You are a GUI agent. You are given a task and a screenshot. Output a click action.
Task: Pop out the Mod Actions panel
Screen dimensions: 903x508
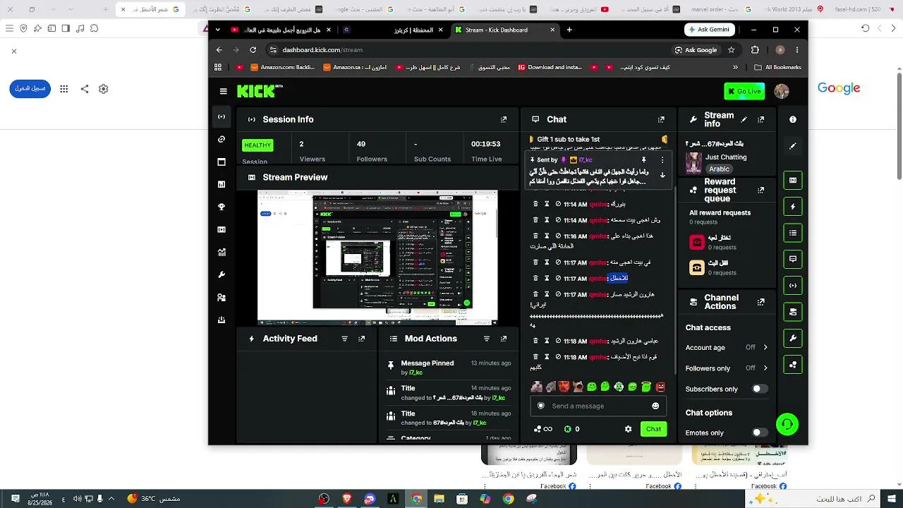[504, 339]
